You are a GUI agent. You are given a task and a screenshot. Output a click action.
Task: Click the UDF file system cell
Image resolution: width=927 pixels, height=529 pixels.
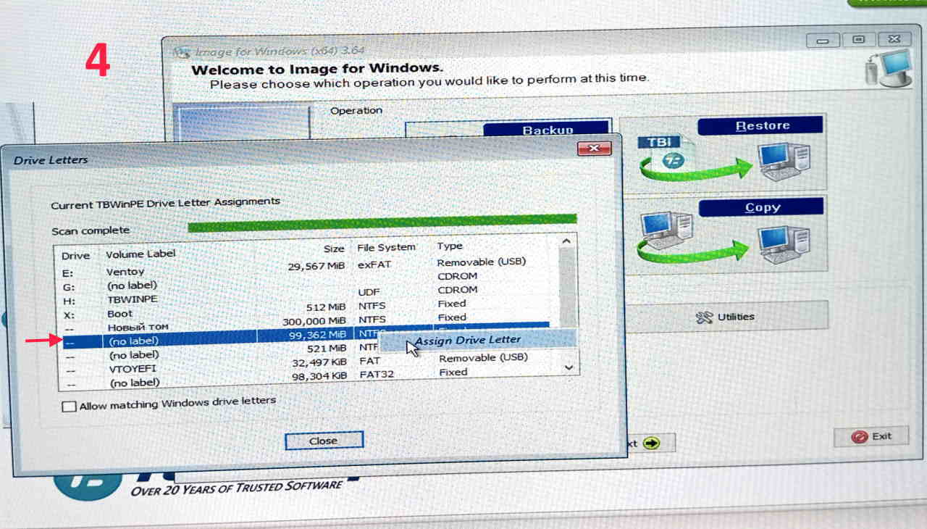[x=369, y=291]
